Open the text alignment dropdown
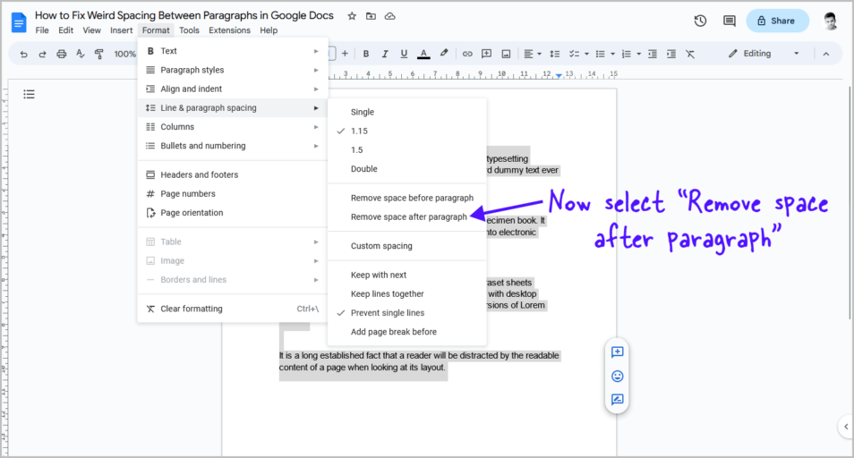Viewport: 854px width, 458px height. [532, 54]
